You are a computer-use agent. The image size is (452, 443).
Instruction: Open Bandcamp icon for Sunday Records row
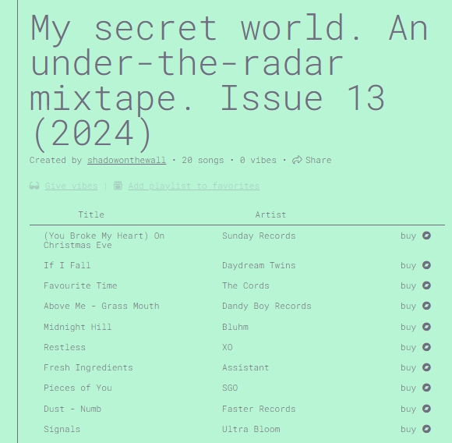coord(426,236)
